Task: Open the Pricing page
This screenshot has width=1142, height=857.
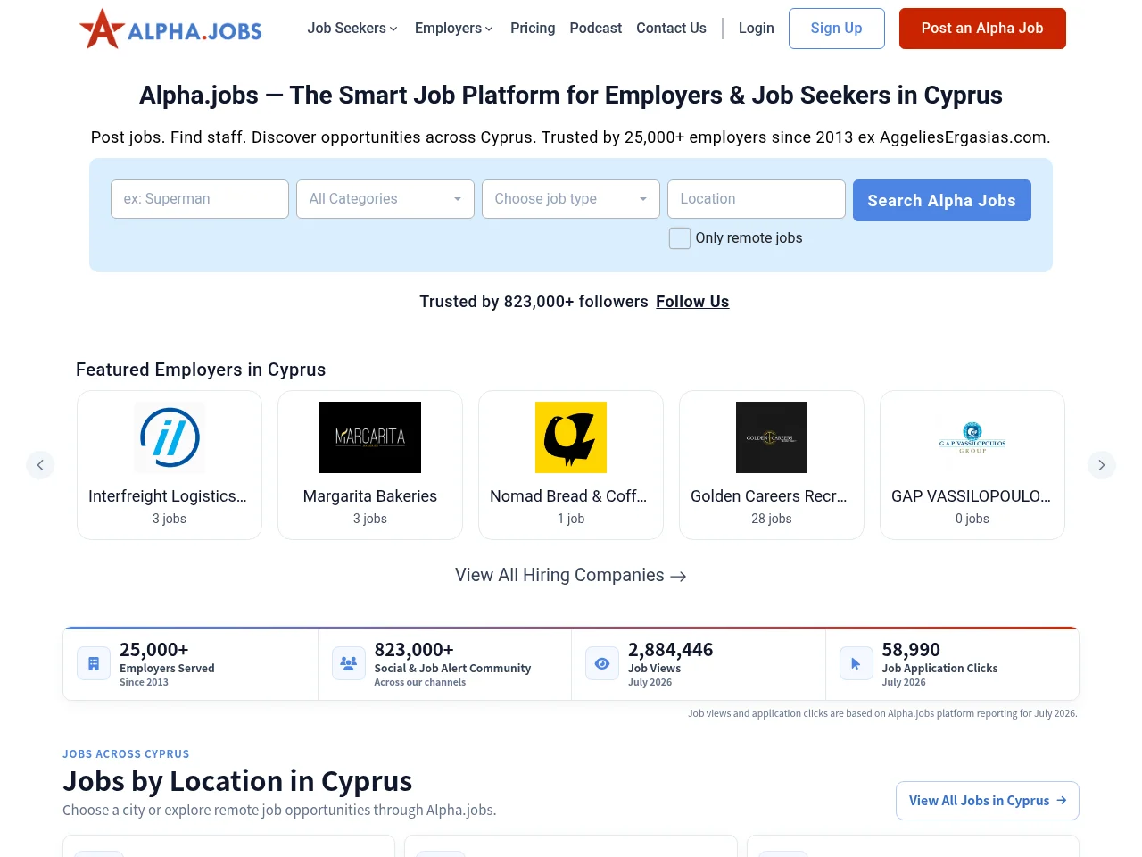Action: tap(533, 29)
